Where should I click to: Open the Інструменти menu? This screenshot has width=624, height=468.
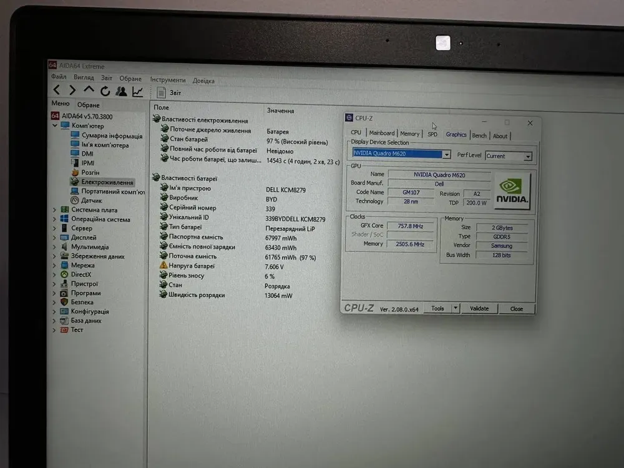pyautogui.click(x=167, y=80)
